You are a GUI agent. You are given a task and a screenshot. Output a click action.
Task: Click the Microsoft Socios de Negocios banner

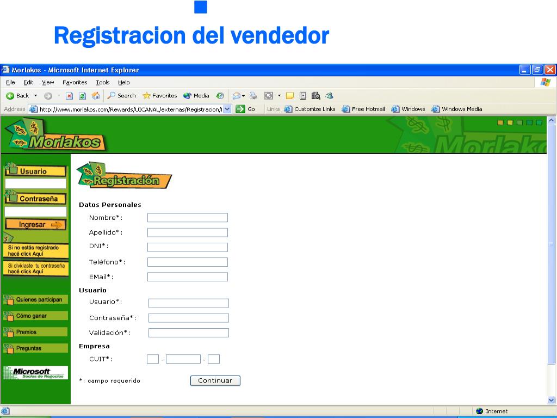click(x=35, y=372)
